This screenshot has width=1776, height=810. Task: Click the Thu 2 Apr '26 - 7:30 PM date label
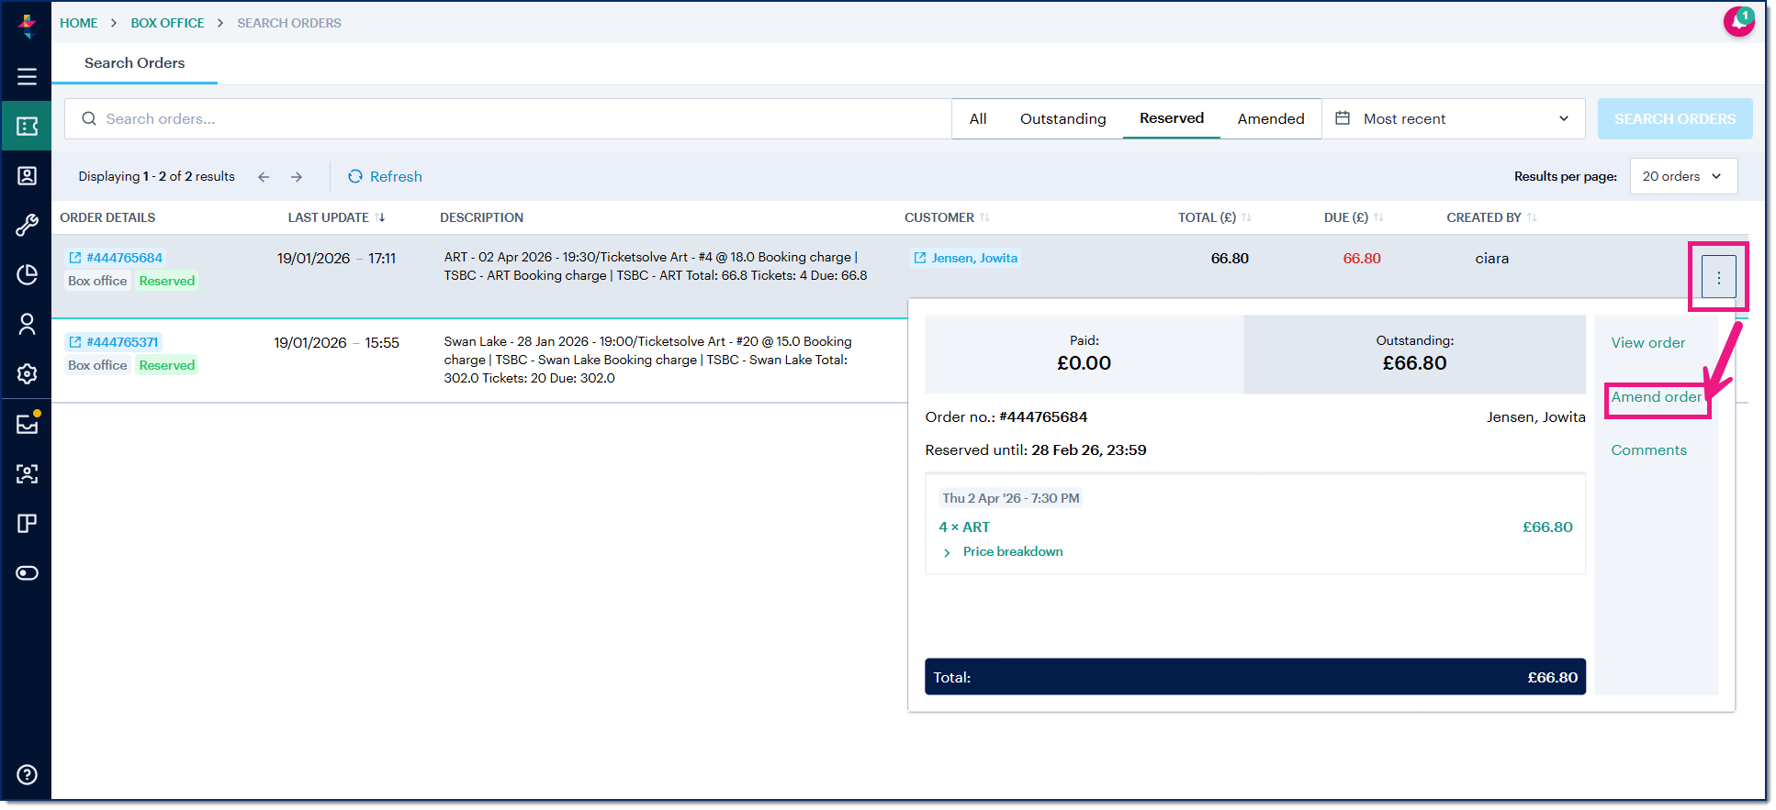click(1010, 498)
